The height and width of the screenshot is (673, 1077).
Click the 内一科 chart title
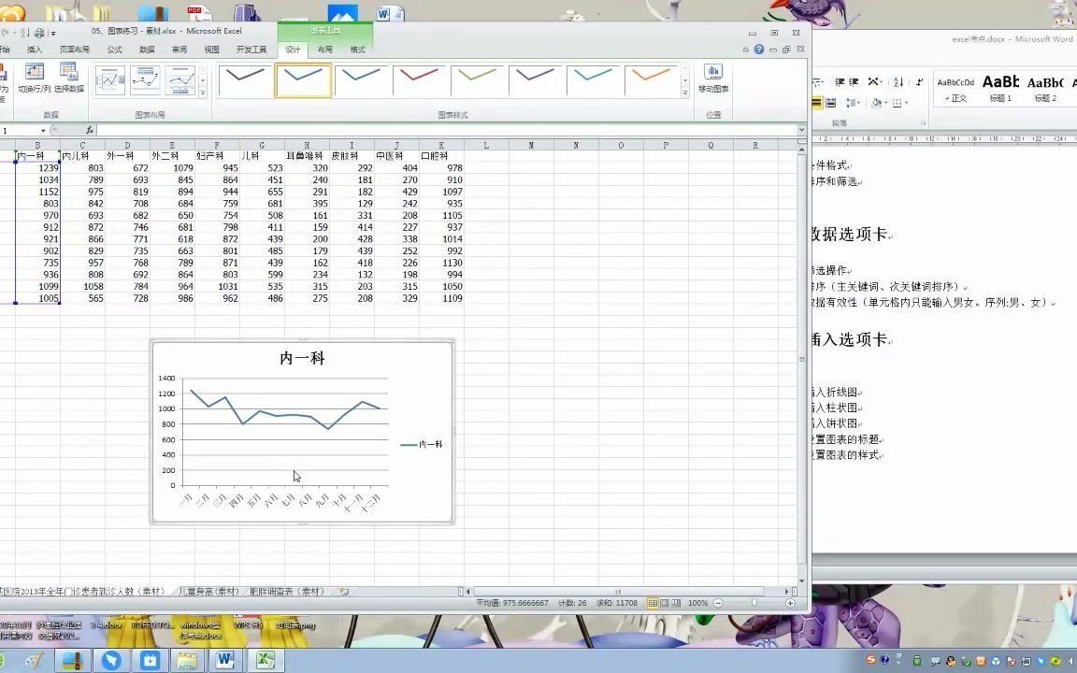[x=302, y=358]
